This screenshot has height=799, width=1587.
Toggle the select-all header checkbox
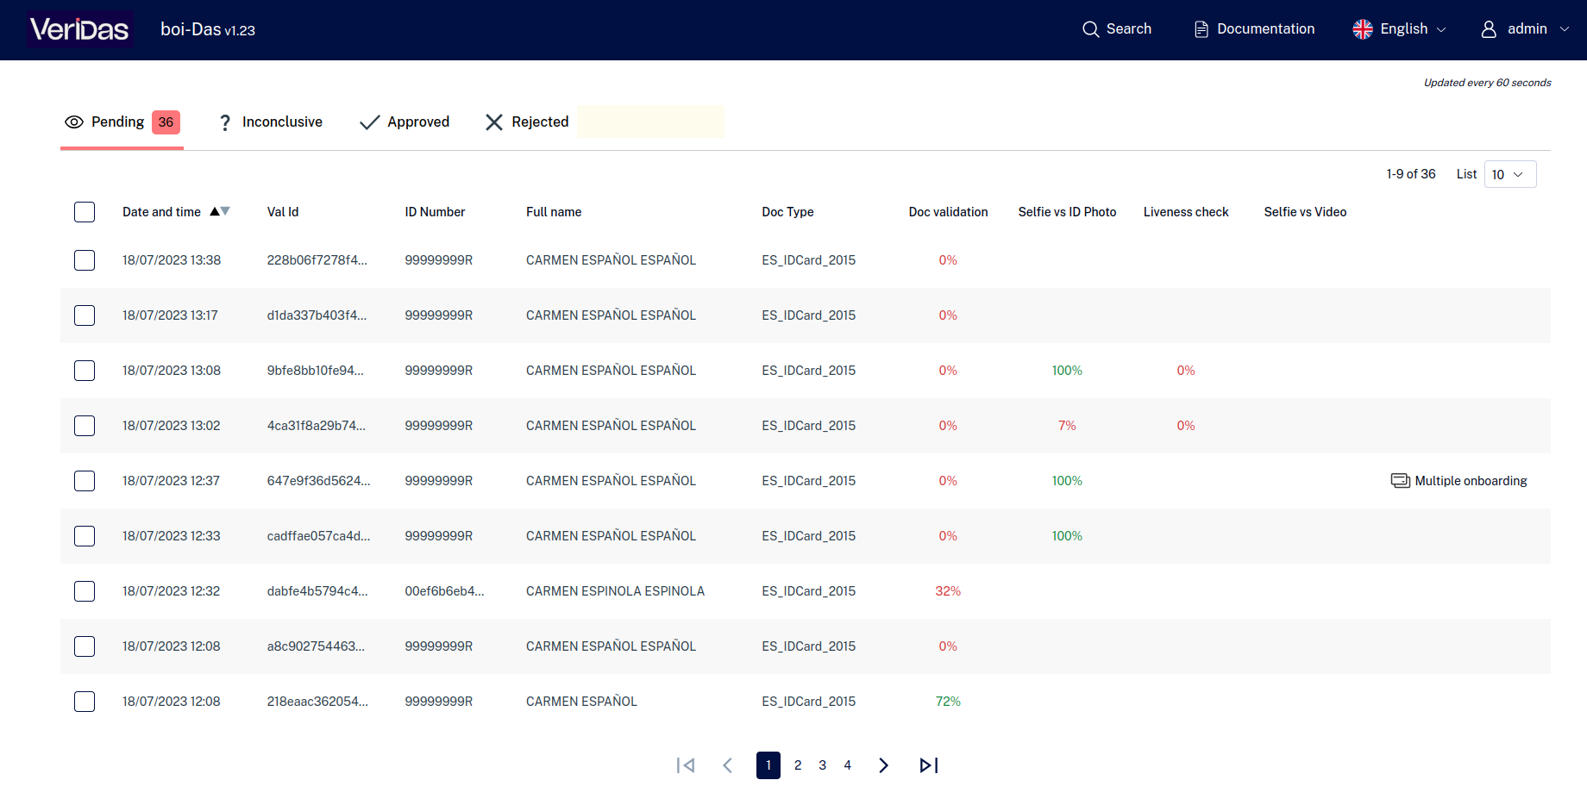85,212
